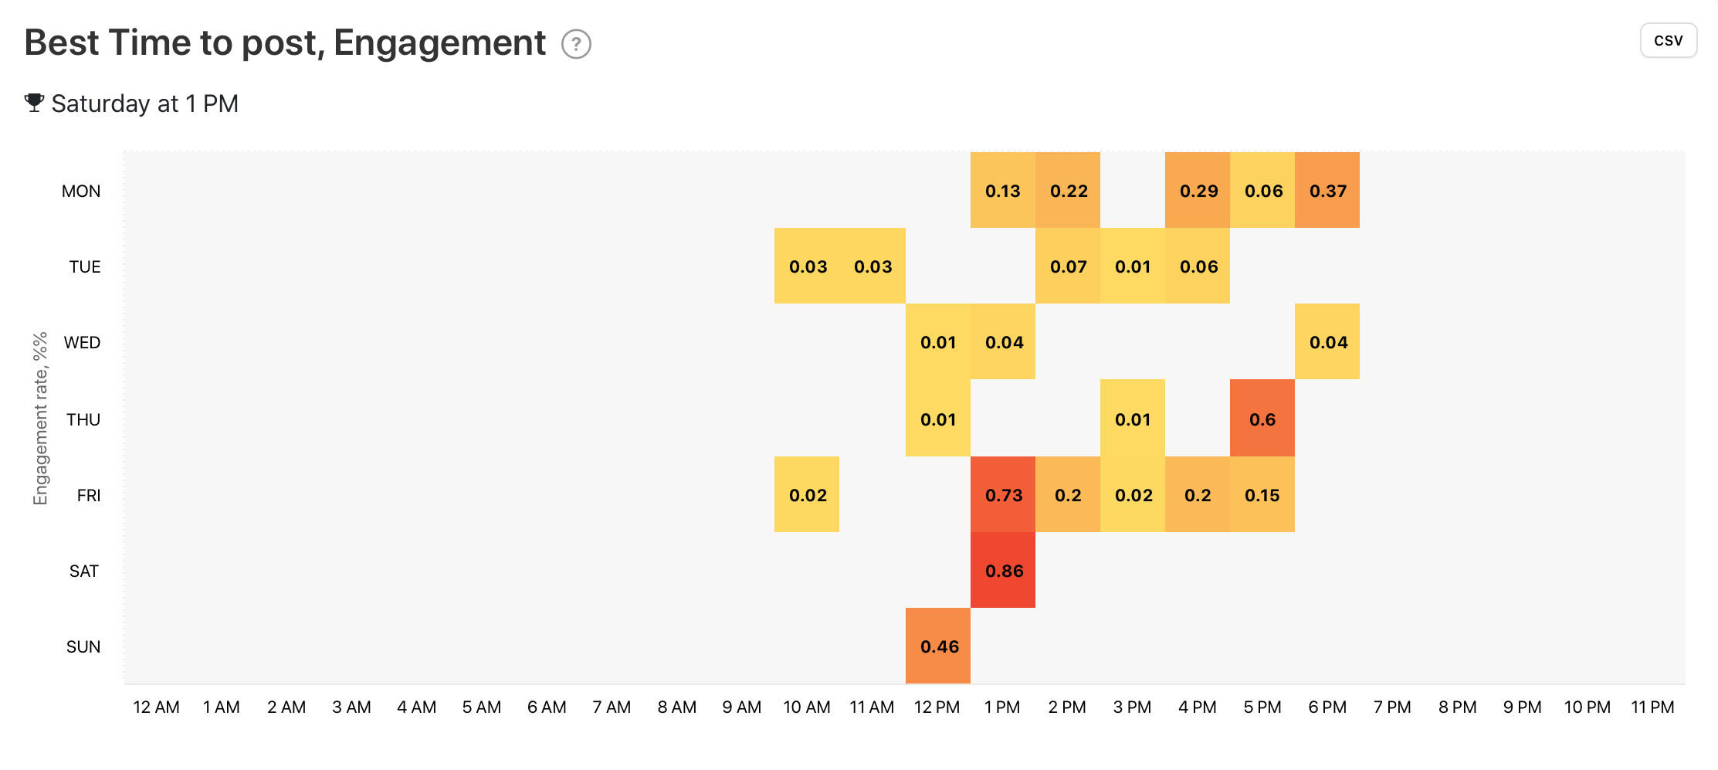The height and width of the screenshot is (770, 1718).
Task: Click the Saturday 1 PM 0.86 cell
Action: (1003, 571)
